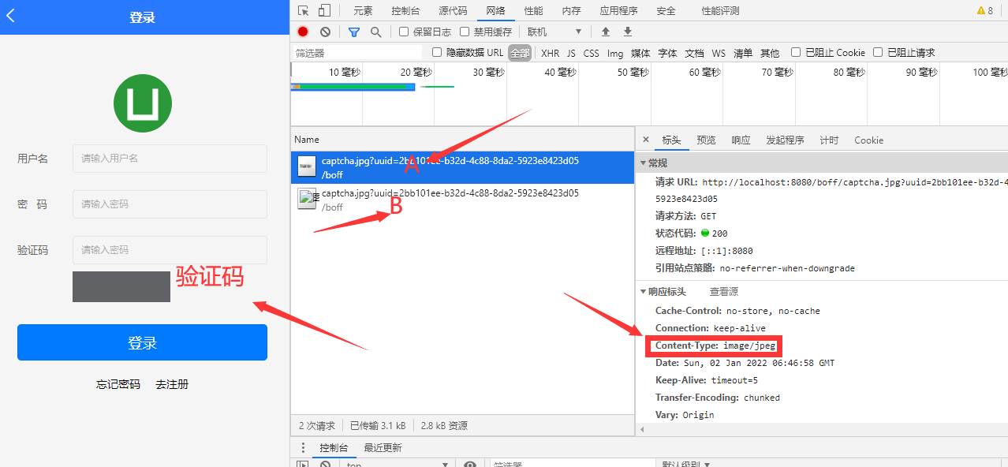
Task: Click the inspect element picker icon
Action: [304, 10]
